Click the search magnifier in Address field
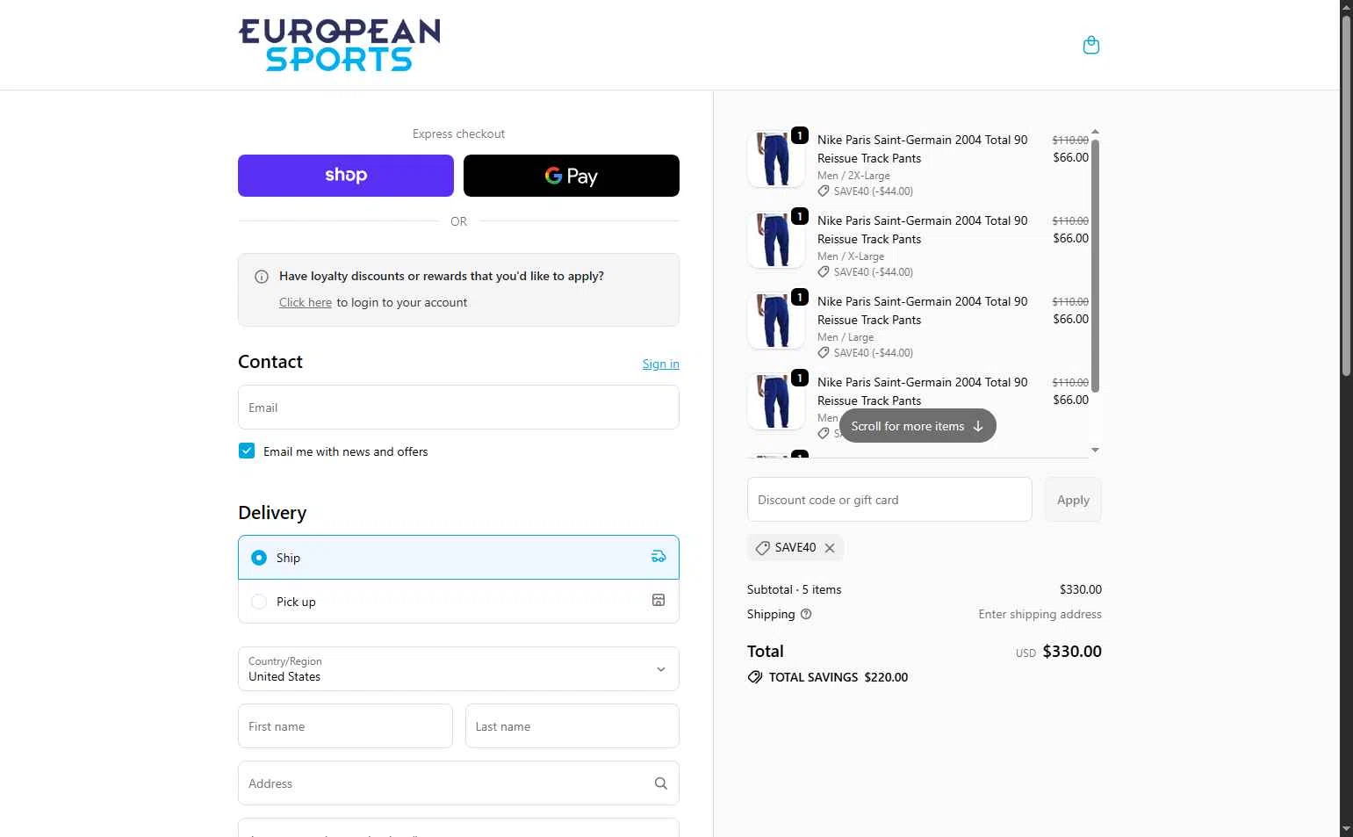1353x837 pixels. click(x=661, y=783)
